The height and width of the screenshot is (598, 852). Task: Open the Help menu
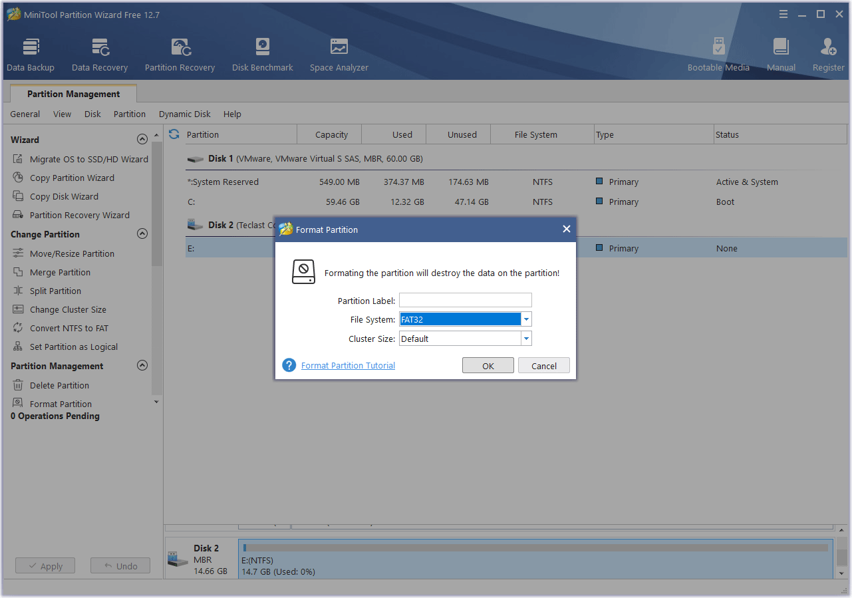click(232, 114)
